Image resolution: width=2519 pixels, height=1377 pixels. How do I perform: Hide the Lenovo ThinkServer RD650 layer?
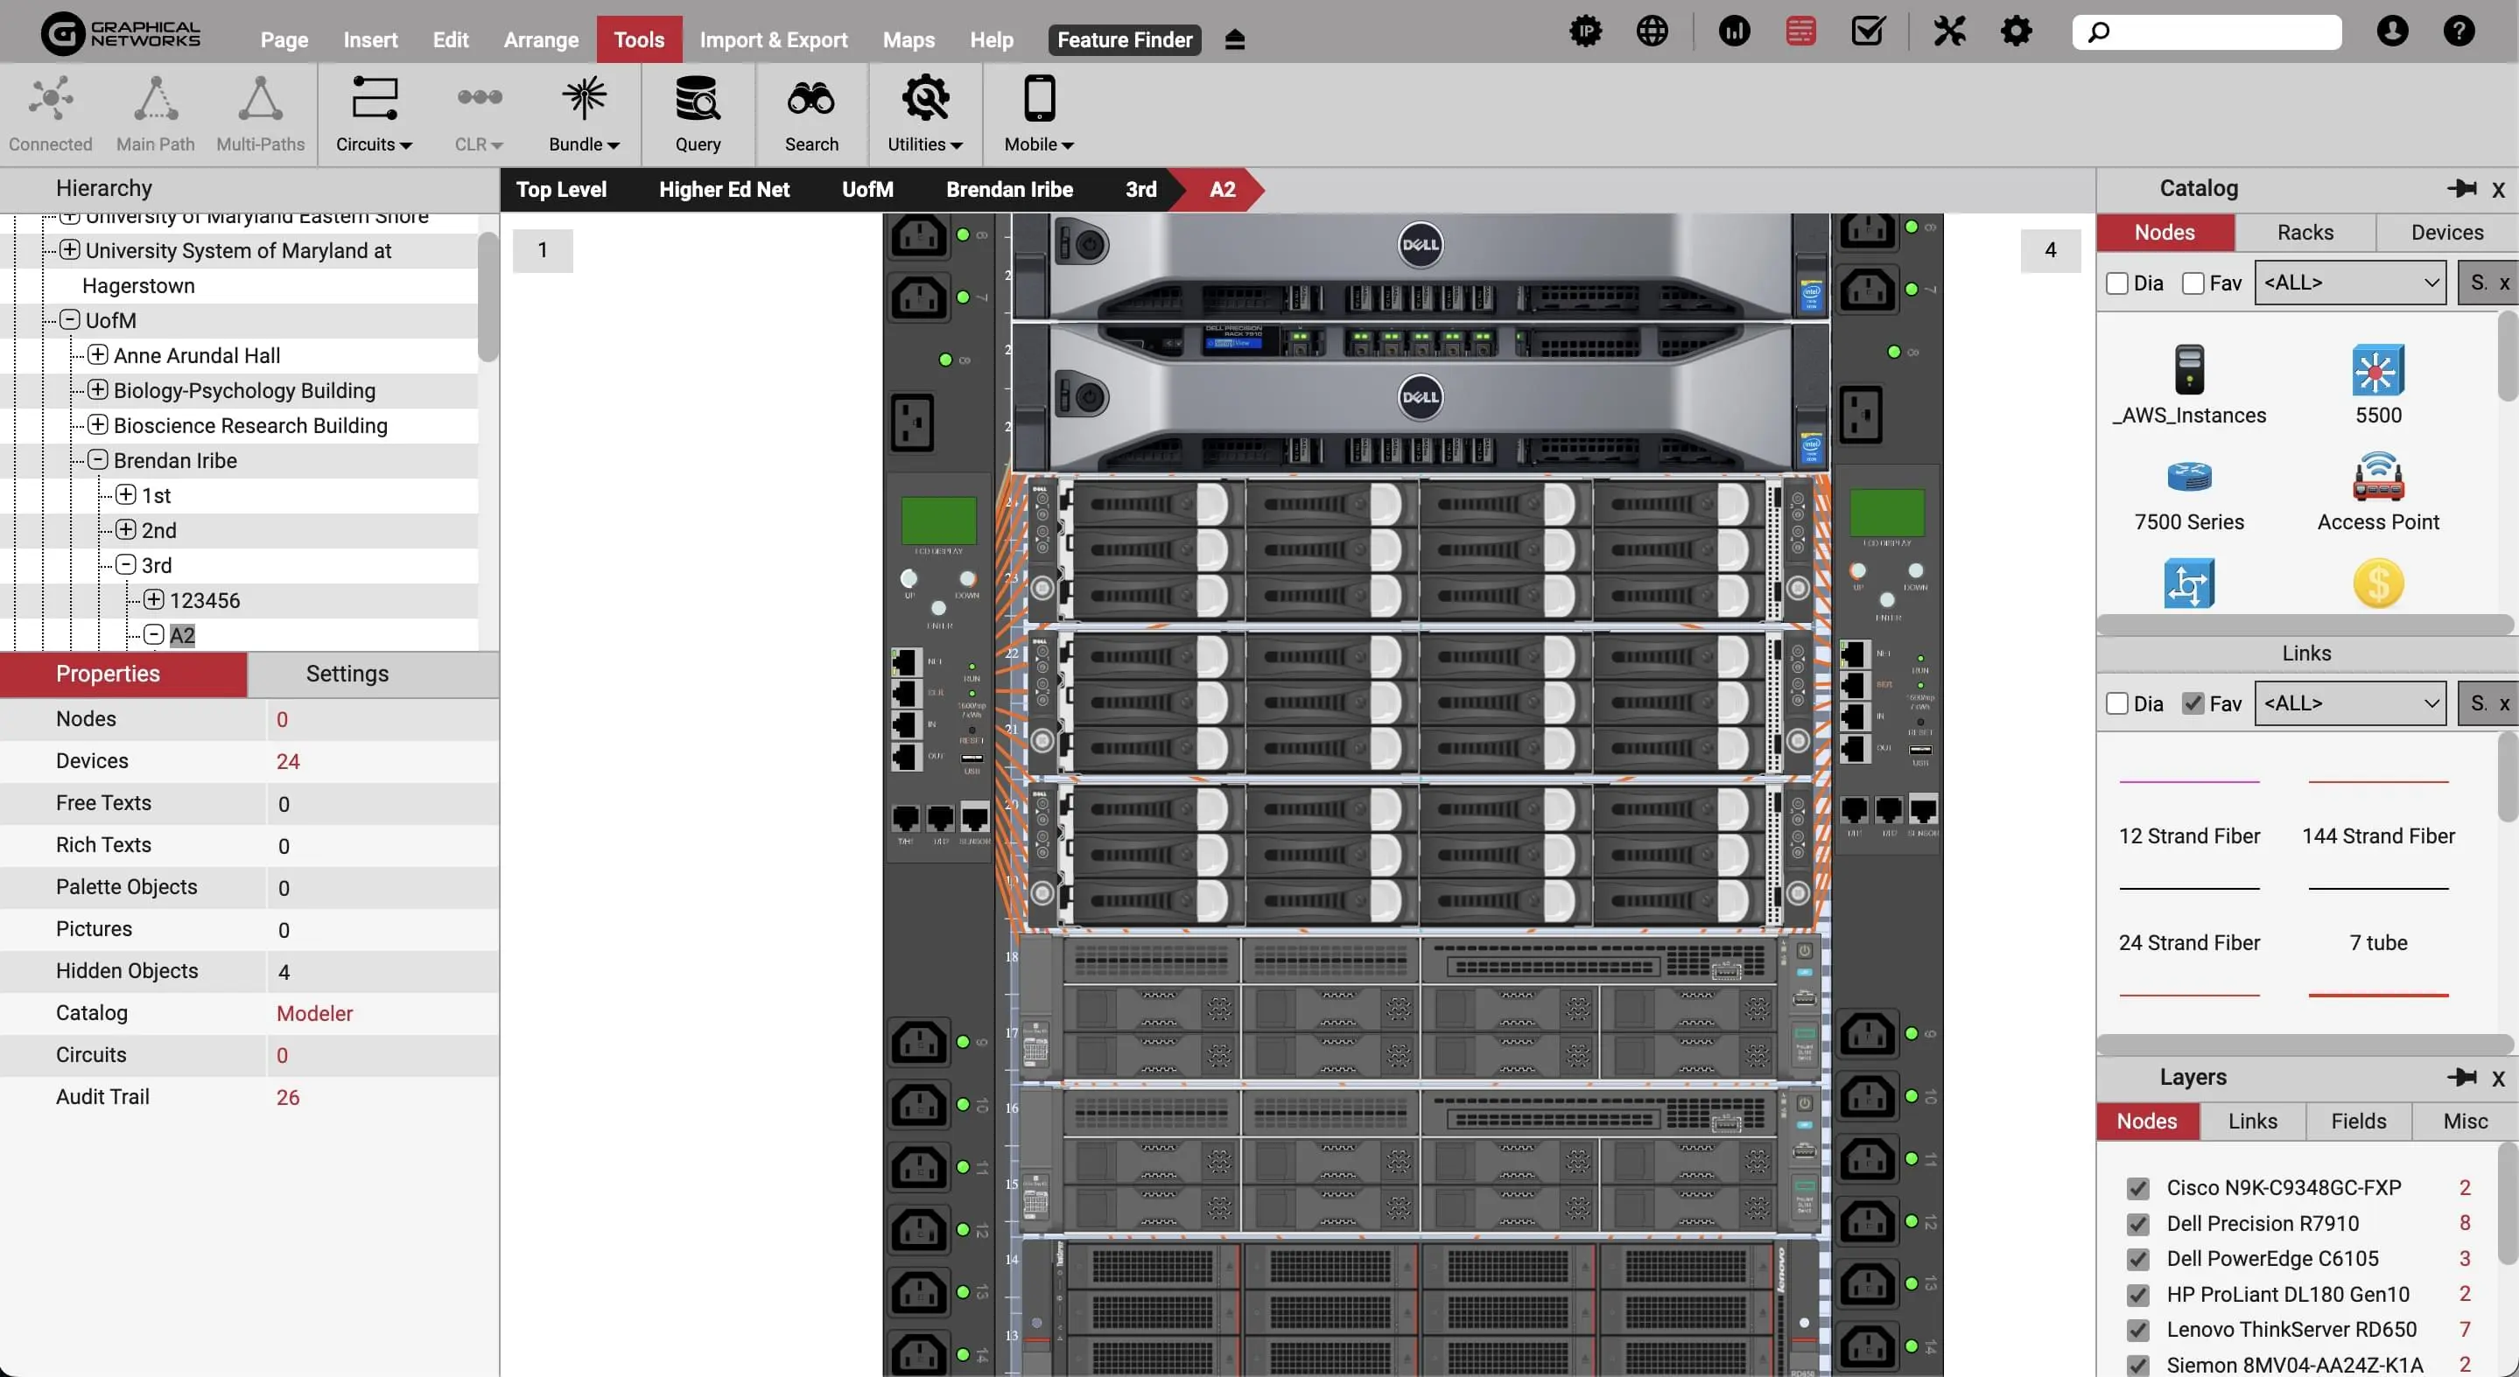tap(2137, 1330)
